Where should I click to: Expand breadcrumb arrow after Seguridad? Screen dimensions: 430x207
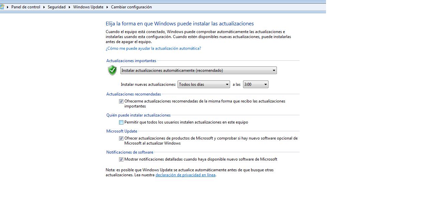click(69, 7)
